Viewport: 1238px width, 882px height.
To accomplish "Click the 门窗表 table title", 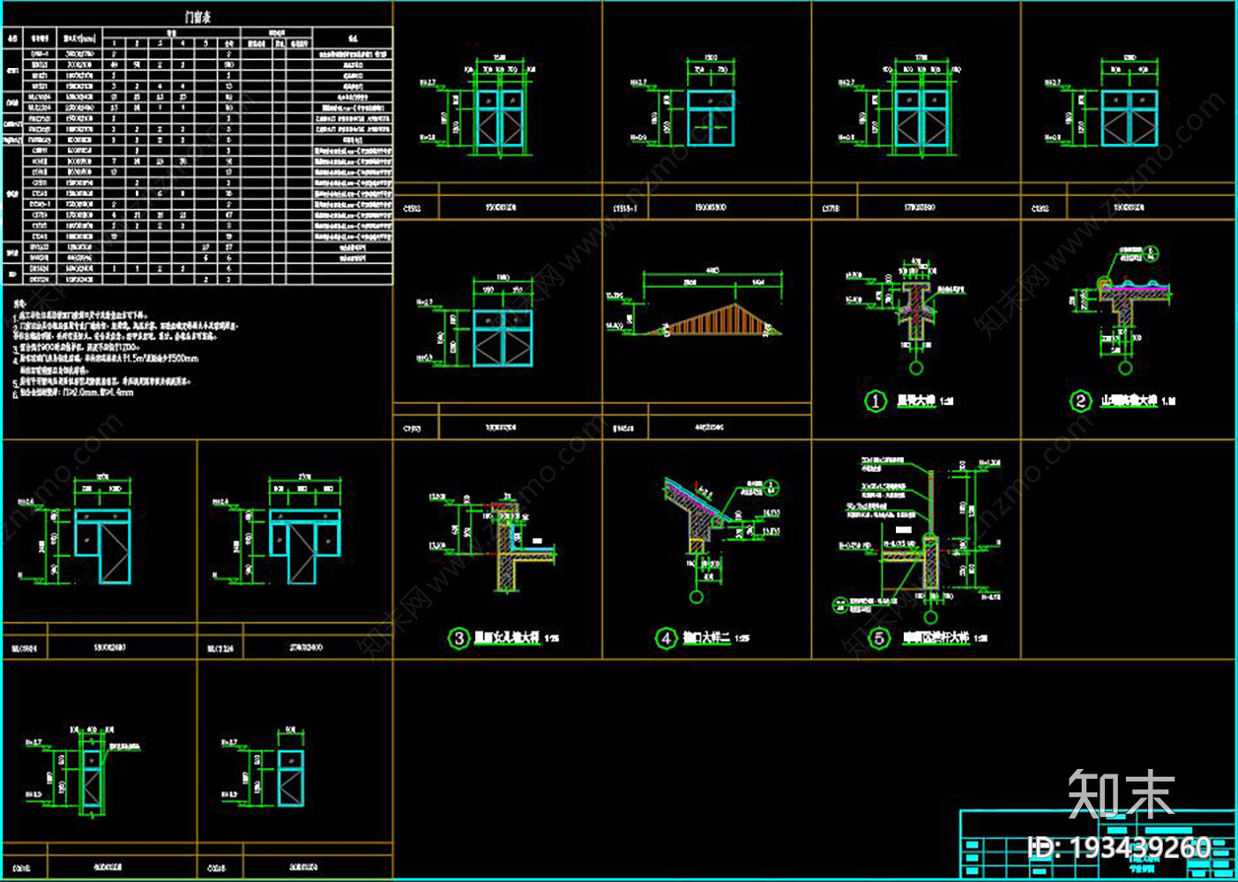I will (198, 17).
